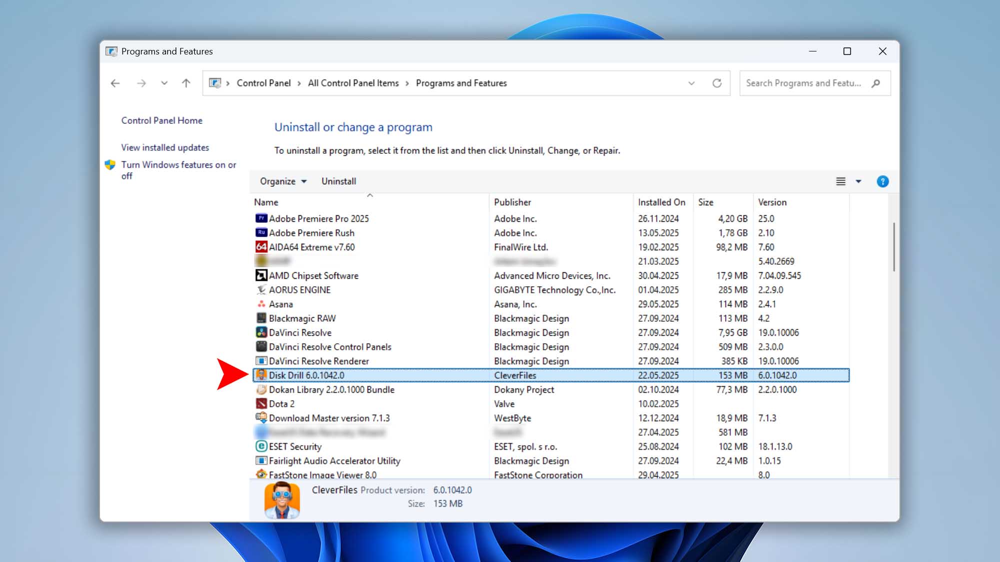This screenshot has height=562, width=1000.
Task: Click the vertical scrollbar thumb
Action: 893,247
